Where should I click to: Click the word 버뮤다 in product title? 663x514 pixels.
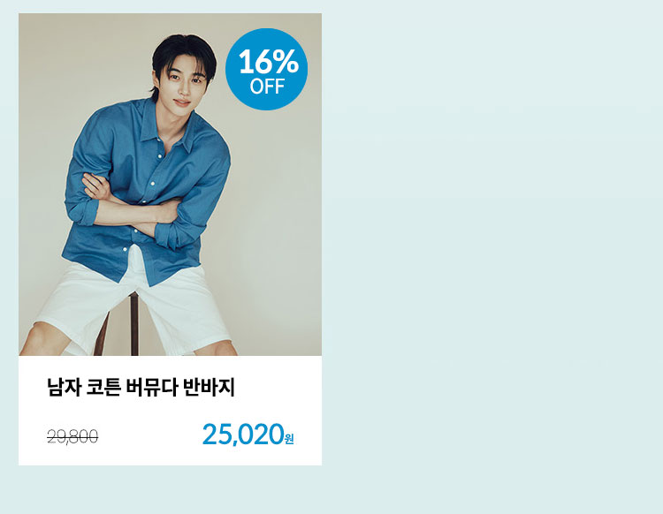point(153,387)
